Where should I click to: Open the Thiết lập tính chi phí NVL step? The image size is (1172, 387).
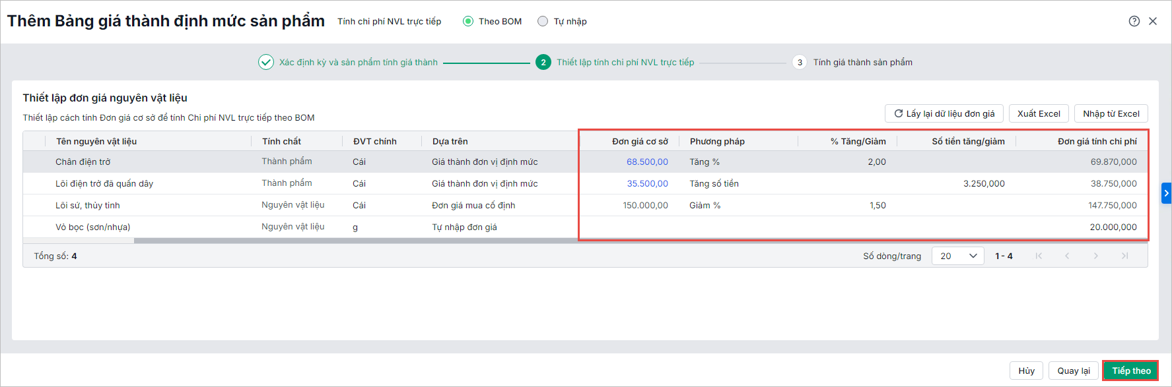[x=625, y=62]
